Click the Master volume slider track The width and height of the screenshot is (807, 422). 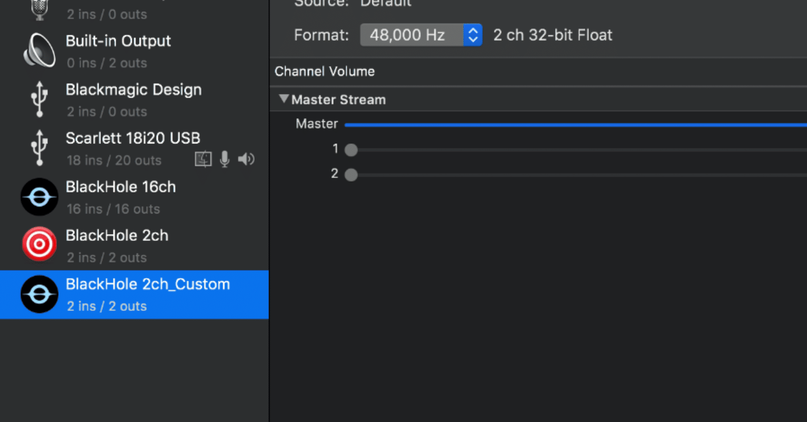(x=574, y=124)
